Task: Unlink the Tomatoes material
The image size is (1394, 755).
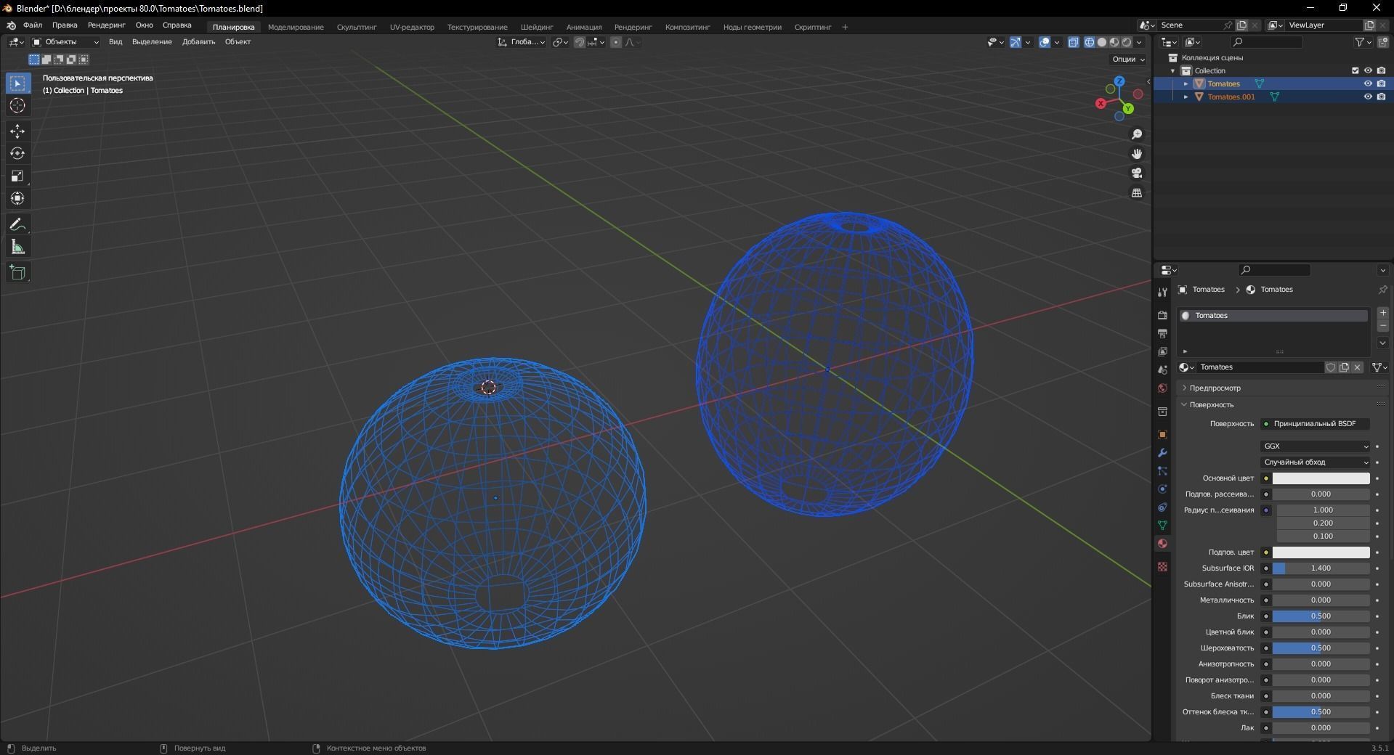Action: click(1357, 367)
